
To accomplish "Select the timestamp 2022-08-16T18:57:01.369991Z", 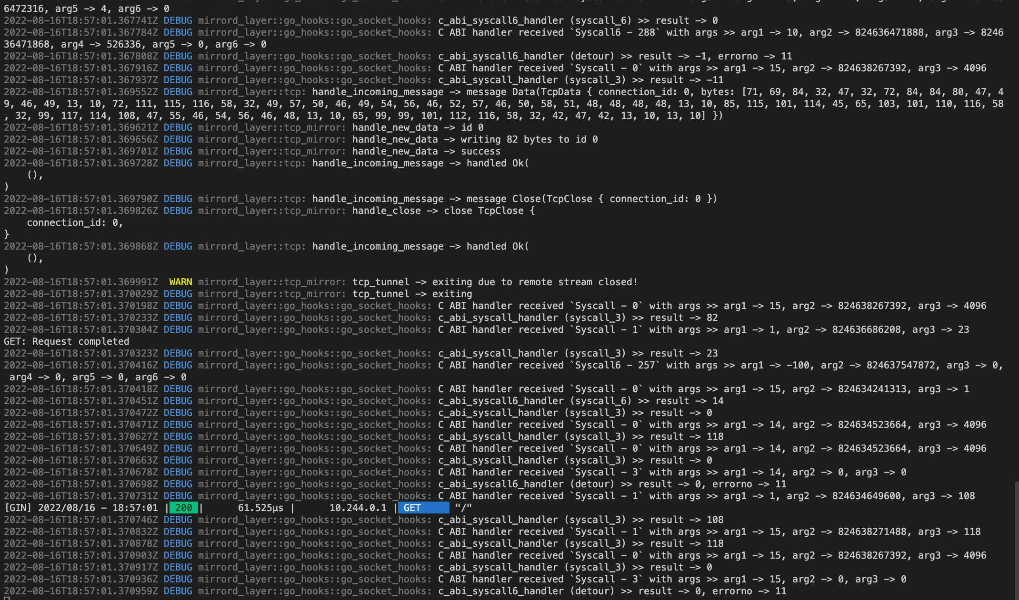I will coord(81,281).
